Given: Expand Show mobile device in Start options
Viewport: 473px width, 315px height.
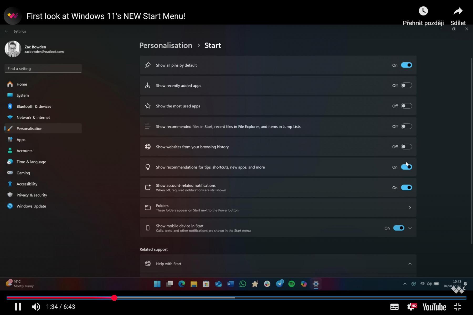Looking at the screenshot, I should 410,228.
